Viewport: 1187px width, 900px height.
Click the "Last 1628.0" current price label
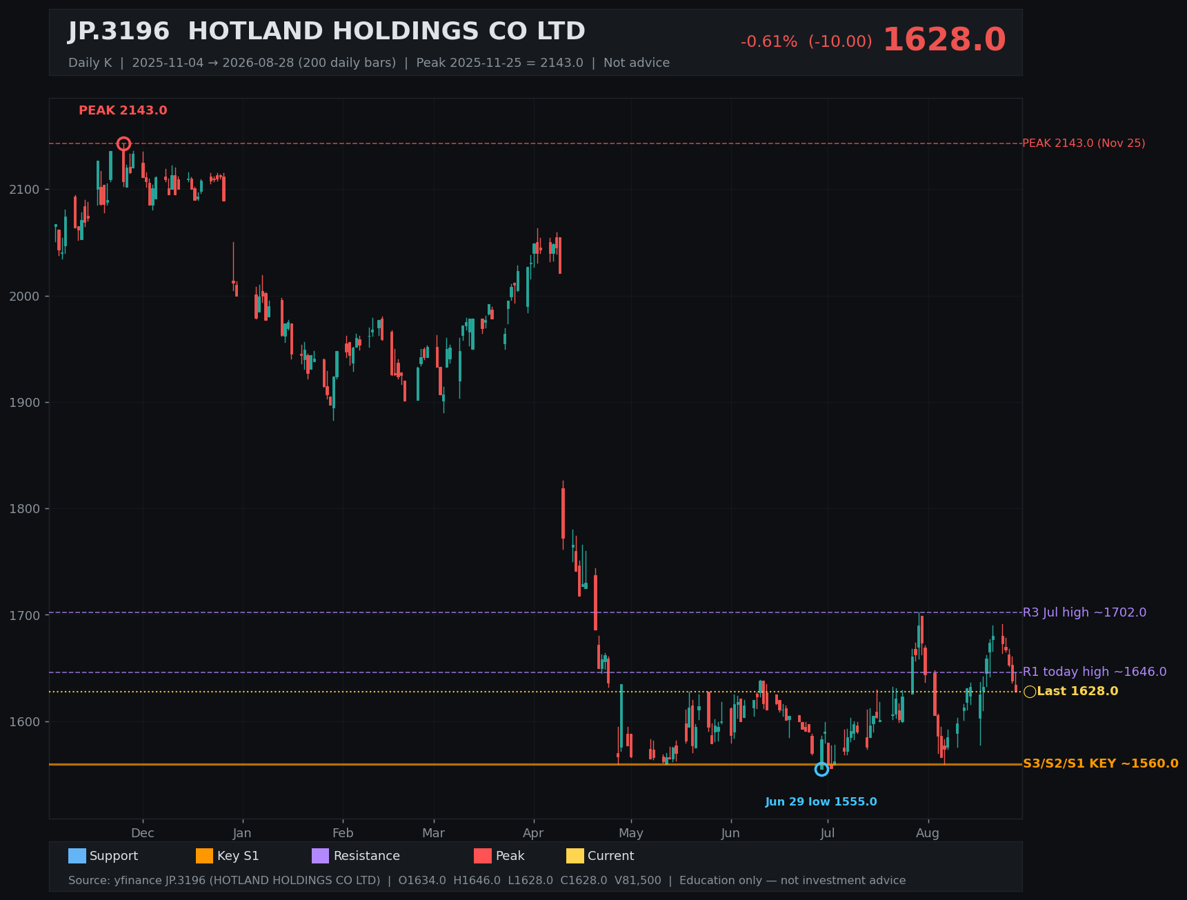[1077, 691]
